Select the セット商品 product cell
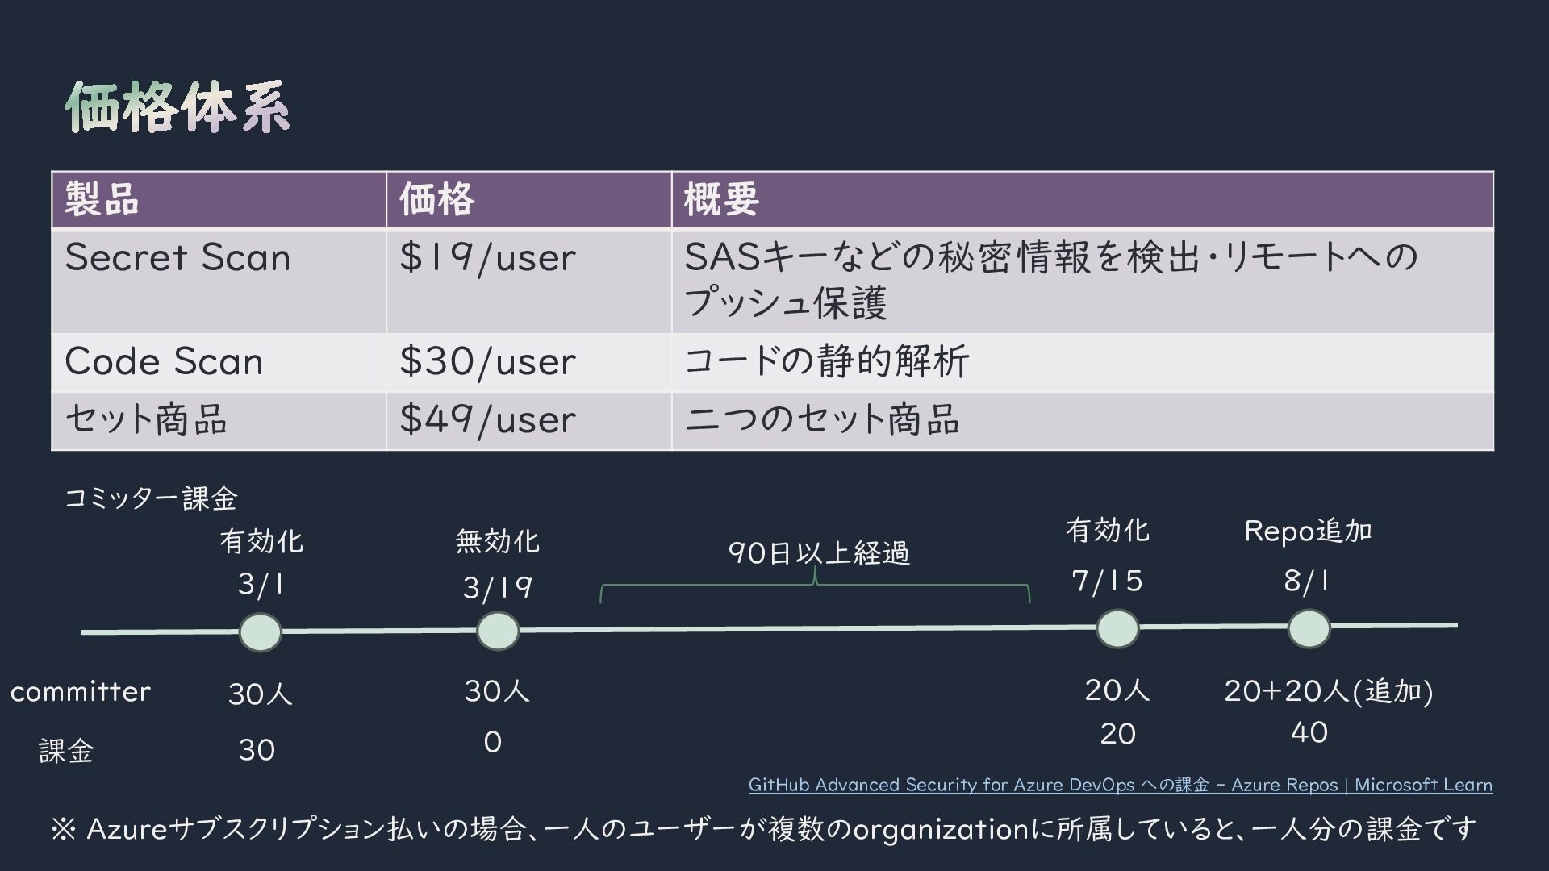This screenshot has height=871, width=1549. click(146, 420)
